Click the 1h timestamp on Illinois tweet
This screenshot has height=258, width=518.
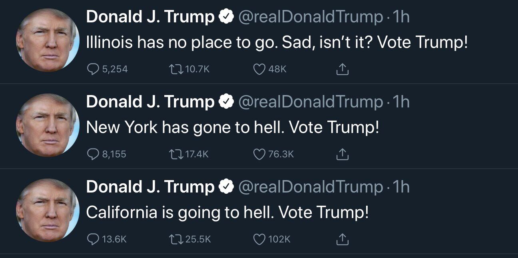click(401, 17)
